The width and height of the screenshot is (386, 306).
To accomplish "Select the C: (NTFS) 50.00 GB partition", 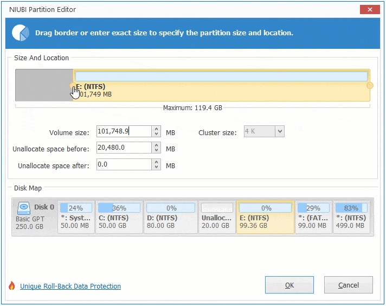I will click(119, 217).
